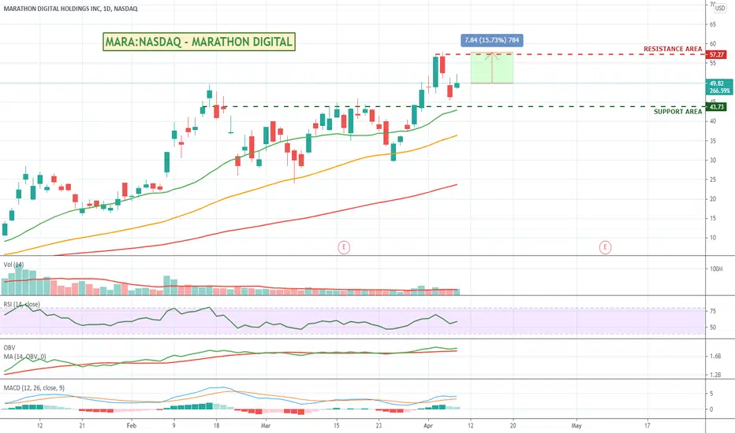Click the 1.6B OBV scale label
735x433 pixels.
715,356
